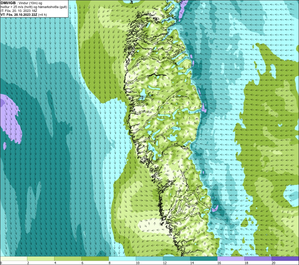Select the 14–16 m/s dark teal legend swatch

tap(204, 258)
